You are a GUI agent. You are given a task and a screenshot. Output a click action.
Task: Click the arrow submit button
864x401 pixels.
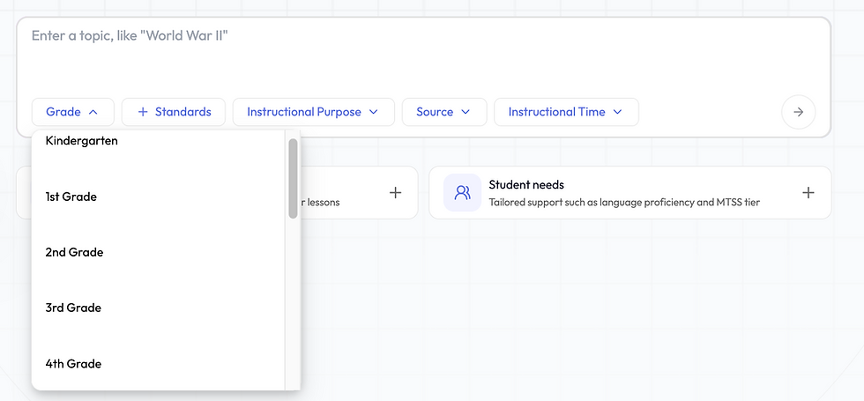point(798,112)
